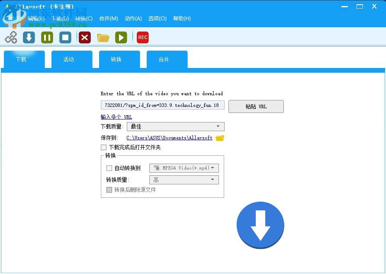This screenshot has height=274, width=386.
Task: Activate screen recording via the REC icon
Action: pos(142,37)
